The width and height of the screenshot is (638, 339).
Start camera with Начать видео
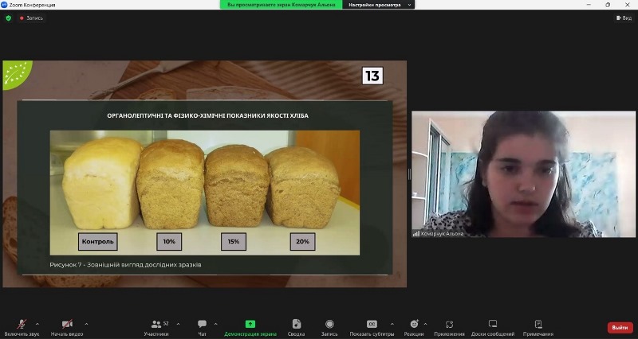tap(67, 325)
